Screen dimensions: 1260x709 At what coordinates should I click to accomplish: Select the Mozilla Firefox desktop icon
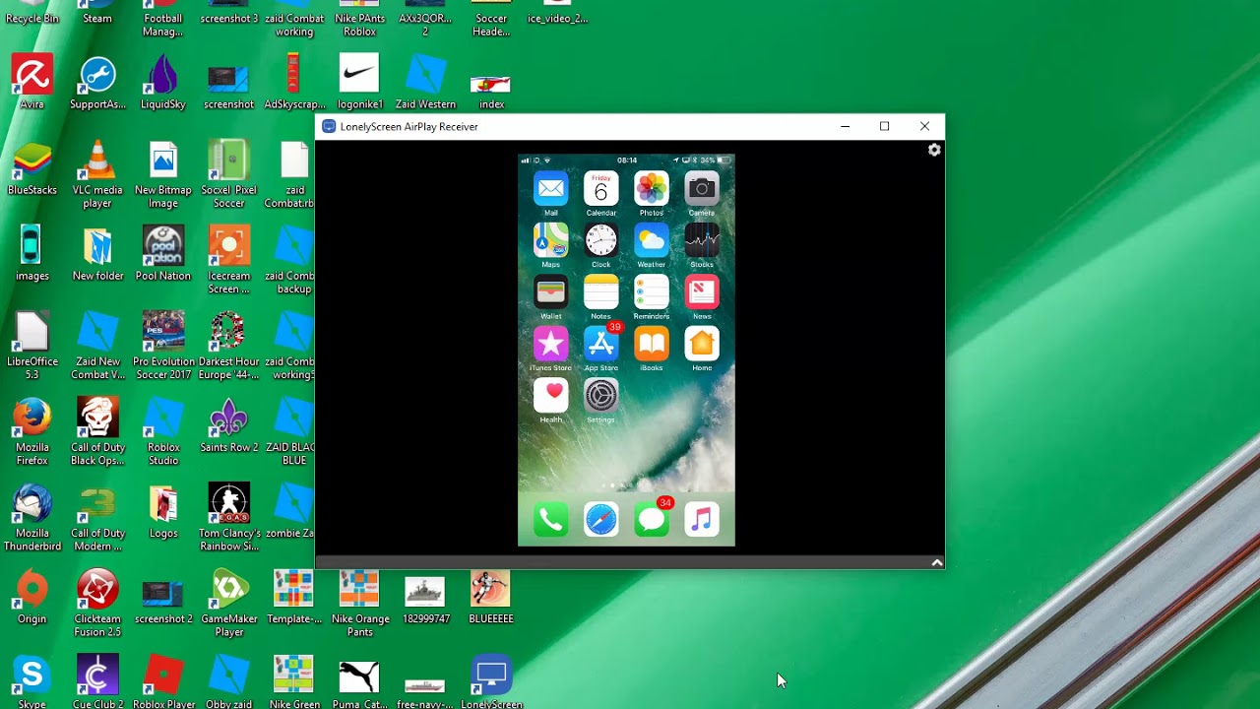click(31, 432)
